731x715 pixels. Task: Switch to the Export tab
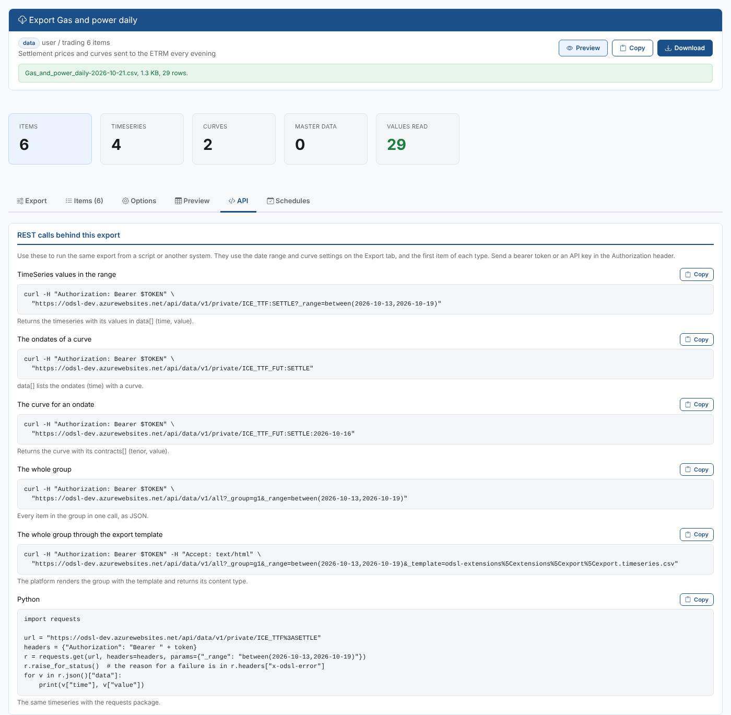point(32,201)
